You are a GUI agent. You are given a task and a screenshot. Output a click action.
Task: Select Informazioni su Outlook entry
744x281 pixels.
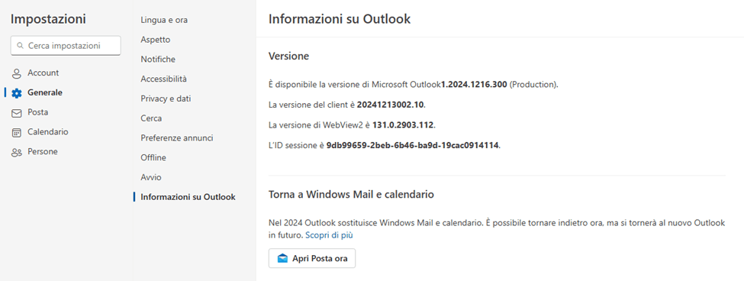pyautogui.click(x=188, y=197)
